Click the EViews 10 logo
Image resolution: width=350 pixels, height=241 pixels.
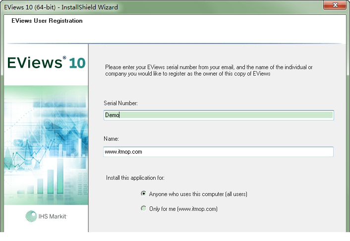coord(46,63)
